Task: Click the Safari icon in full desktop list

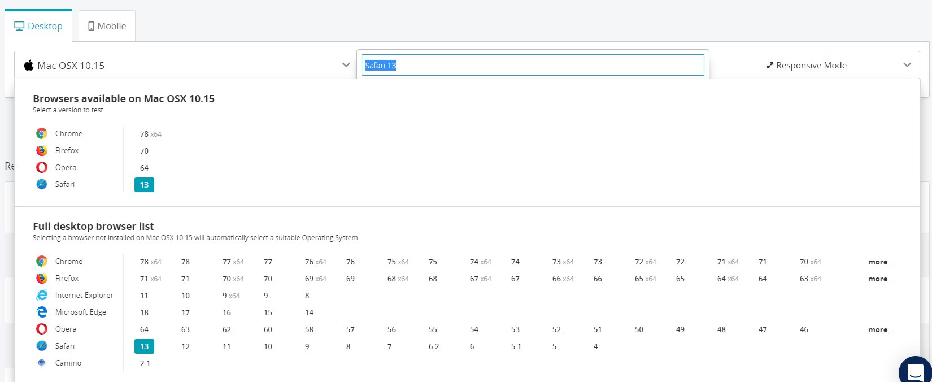Action: pyautogui.click(x=42, y=346)
